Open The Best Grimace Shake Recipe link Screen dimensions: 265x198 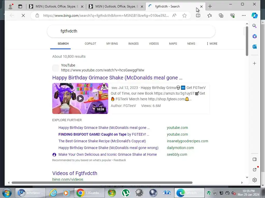[x=102, y=141]
